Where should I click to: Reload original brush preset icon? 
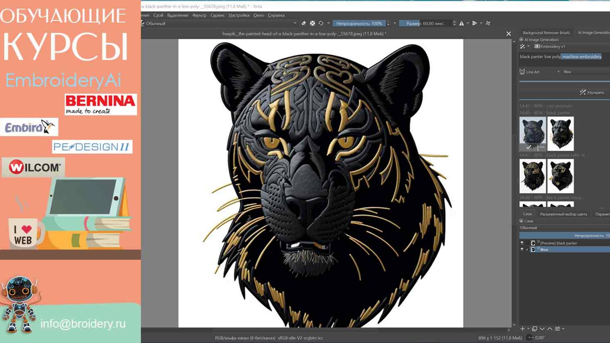321,23
